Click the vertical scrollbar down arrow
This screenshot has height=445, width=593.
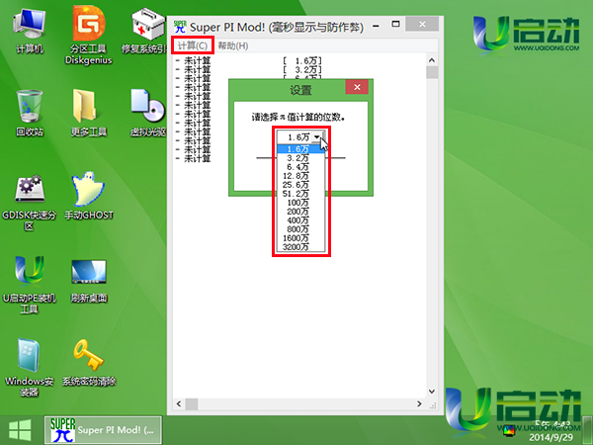(432, 392)
